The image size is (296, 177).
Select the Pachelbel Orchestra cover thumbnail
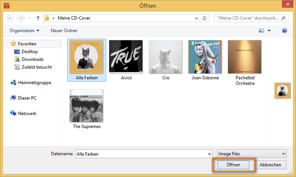point(245,57)
